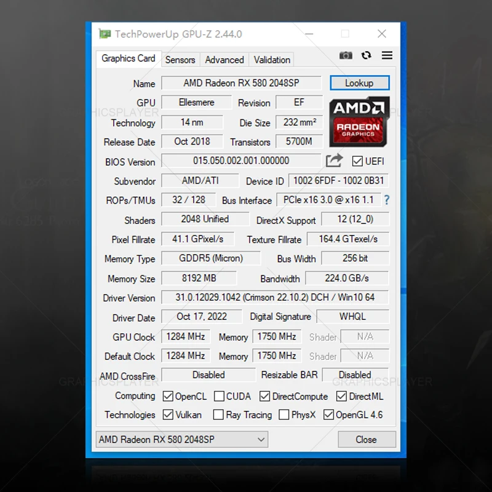
Task: Click the BIOS export share icon
Action: click(334, 161)
